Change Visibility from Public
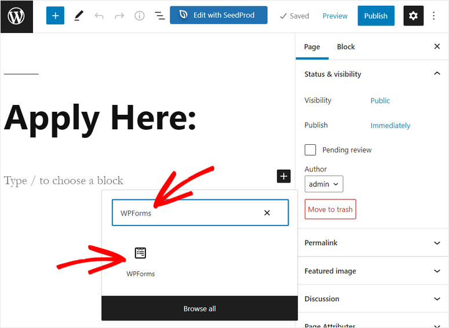This screenshot has width=449, height=328. click(380, 101)
